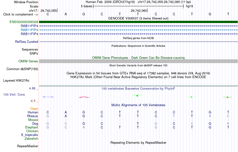Click the Gaps label in Multiz track
The image size is (238, 152).
click(x=34, y=108)
